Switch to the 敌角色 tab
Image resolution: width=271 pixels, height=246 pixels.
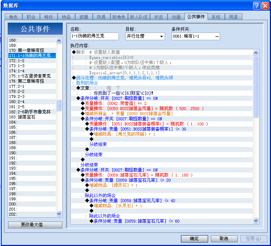coord(119,17)
